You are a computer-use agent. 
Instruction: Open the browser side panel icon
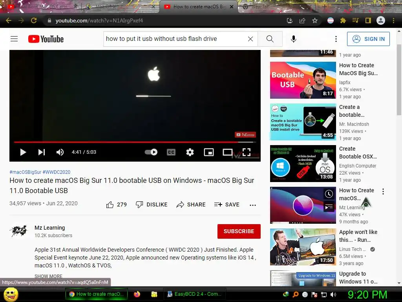coord(368,20)
